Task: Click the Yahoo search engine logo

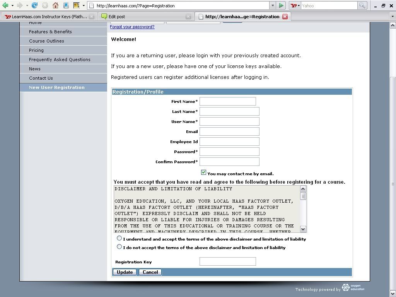Action: (x=294, y=5)
